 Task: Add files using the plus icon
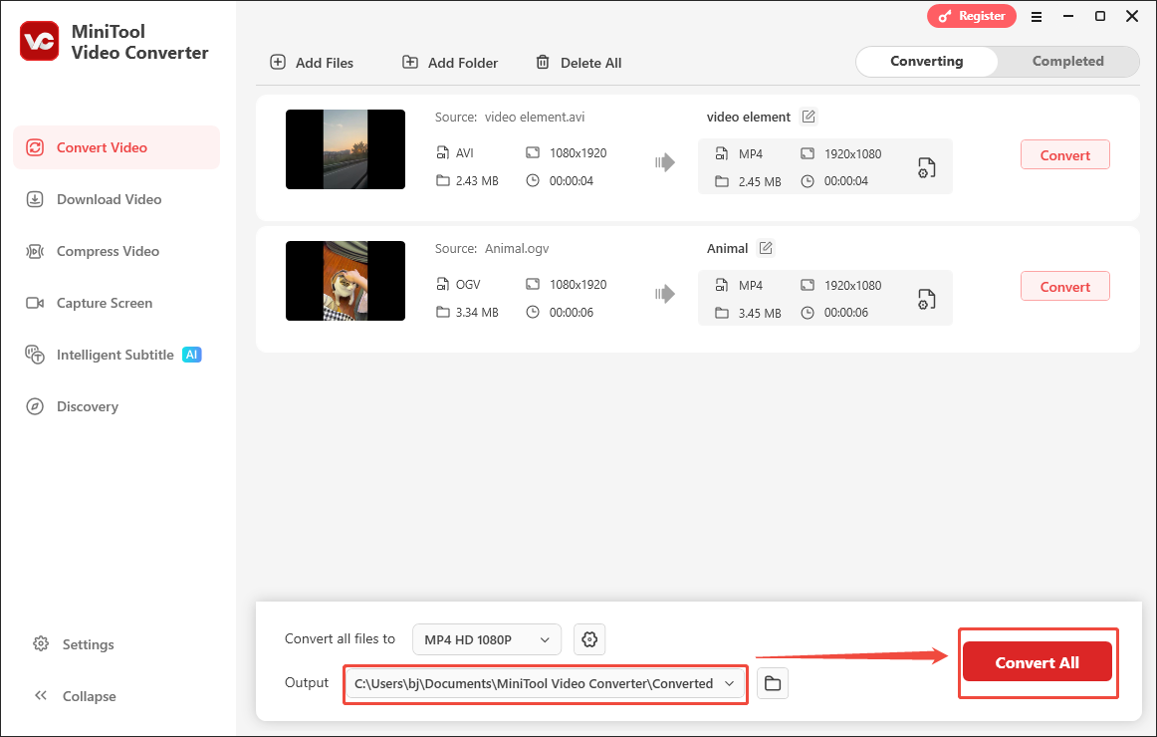(277, 62)
